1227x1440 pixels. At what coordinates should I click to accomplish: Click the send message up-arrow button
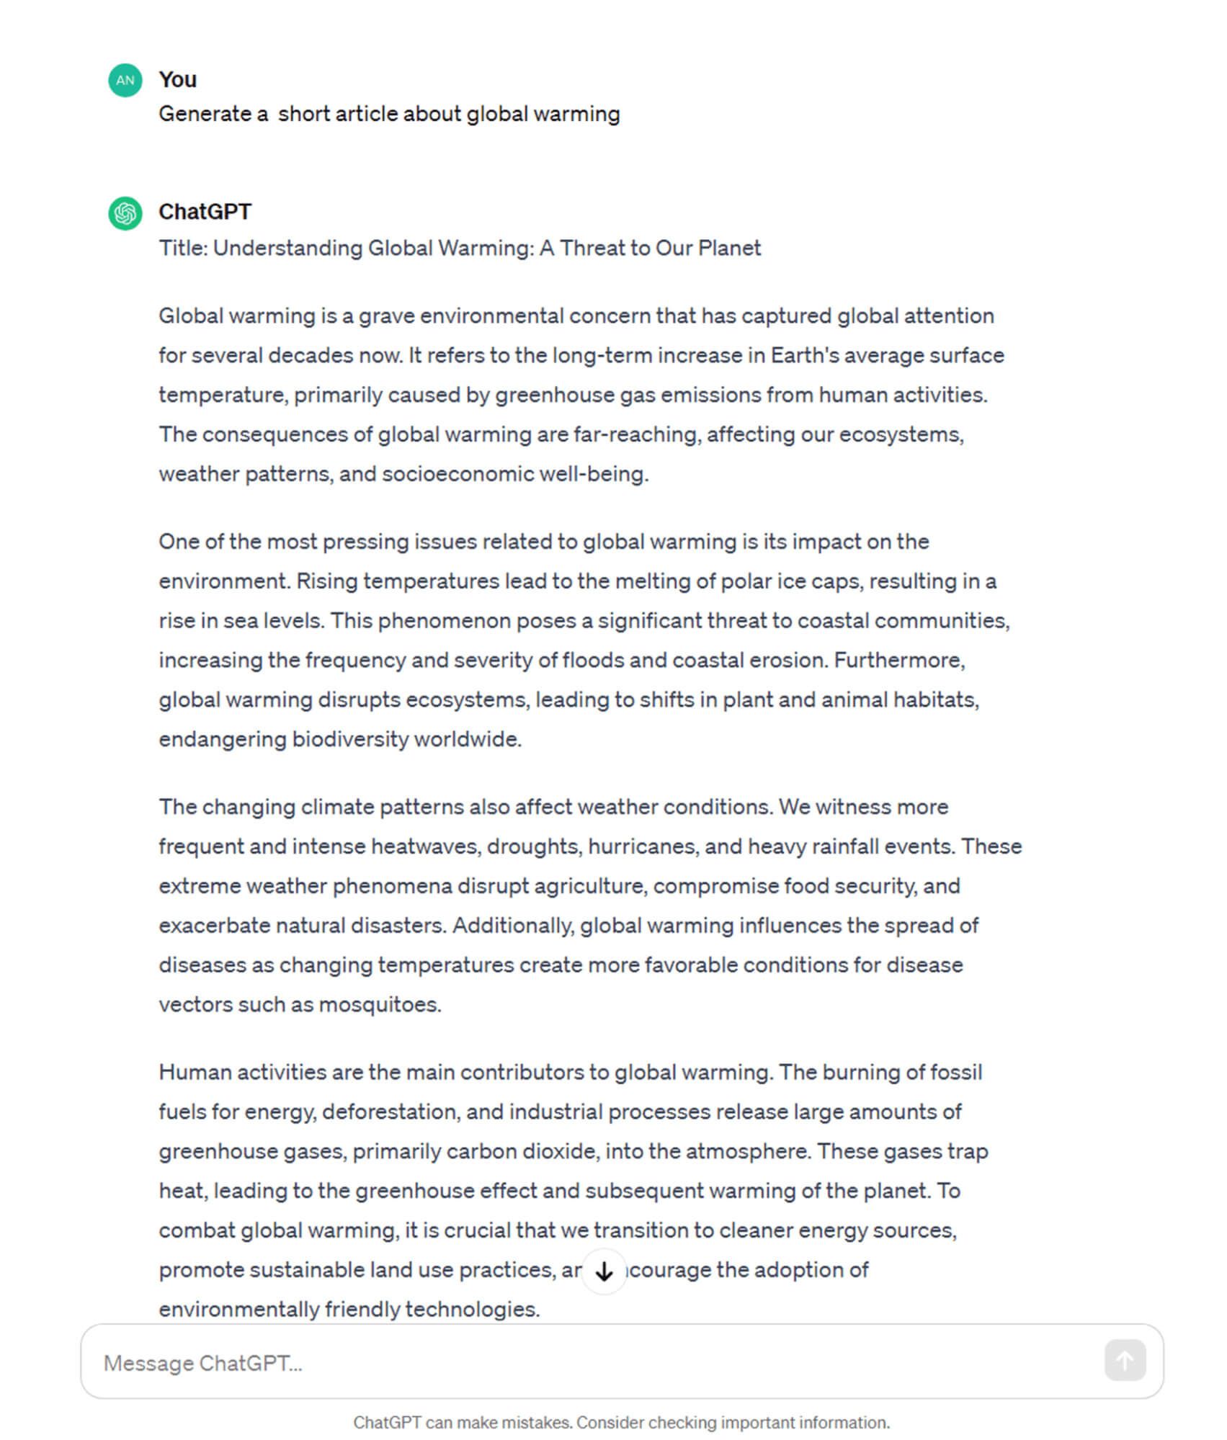tap(1125, 1360)
